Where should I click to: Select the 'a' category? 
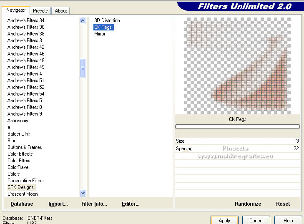pyautogui.click(x=9, y=127)
